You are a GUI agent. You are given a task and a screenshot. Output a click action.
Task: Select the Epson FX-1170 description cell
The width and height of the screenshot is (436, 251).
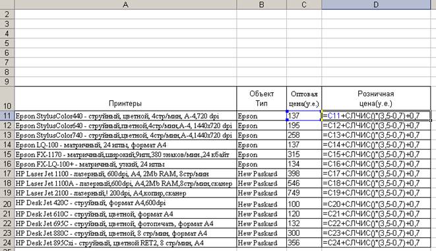coord(125,154)
